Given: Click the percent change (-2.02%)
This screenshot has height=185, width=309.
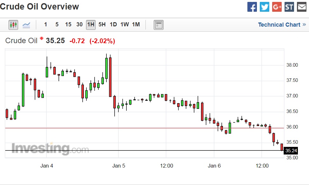Looking at the screenshot, I should tap(102, 41).
